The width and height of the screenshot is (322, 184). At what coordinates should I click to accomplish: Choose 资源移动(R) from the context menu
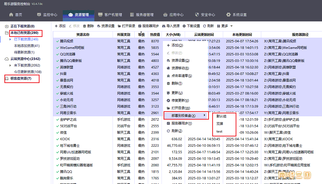click(180, 68)
